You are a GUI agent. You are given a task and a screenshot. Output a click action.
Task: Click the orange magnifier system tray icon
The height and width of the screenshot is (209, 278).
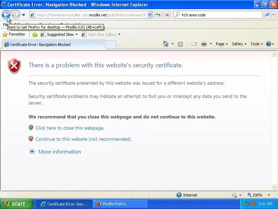tap(253, 204)
